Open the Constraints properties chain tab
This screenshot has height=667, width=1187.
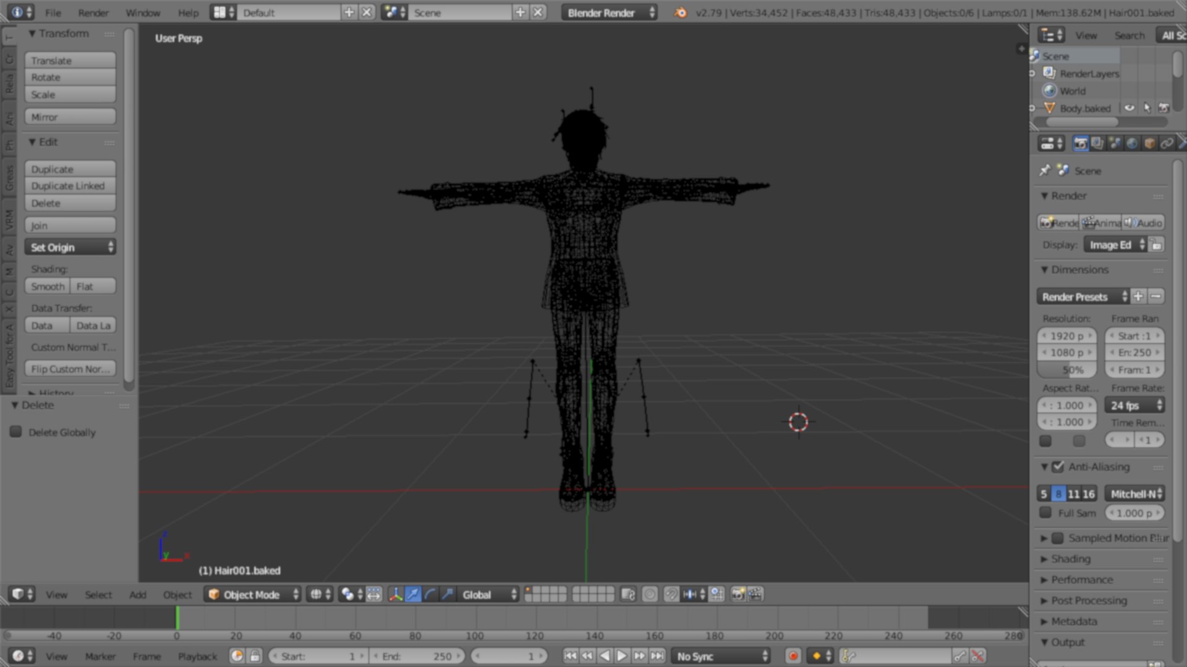coord(1167,143)
